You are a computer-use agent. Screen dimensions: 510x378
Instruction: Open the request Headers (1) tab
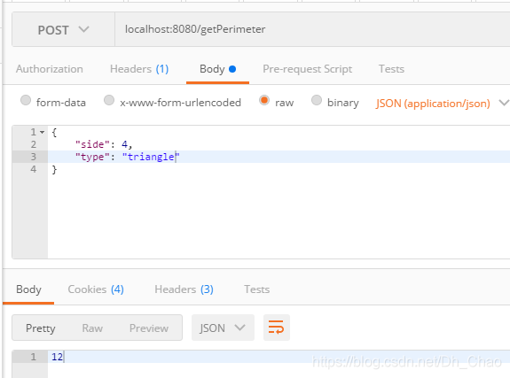[x=139, y=69]
